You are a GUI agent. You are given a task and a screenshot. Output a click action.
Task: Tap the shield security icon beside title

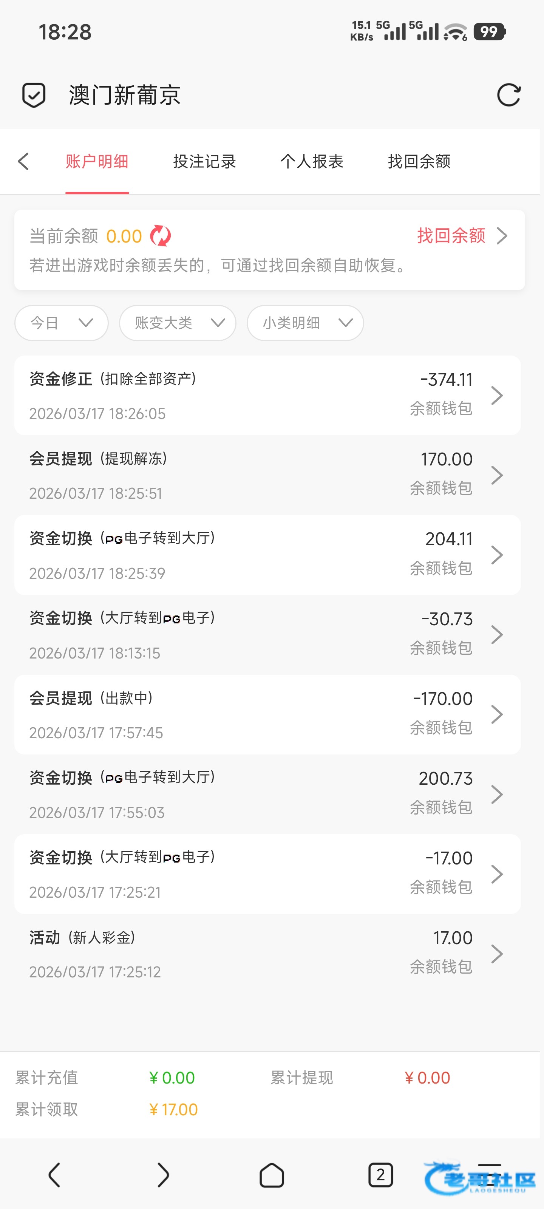34,95
